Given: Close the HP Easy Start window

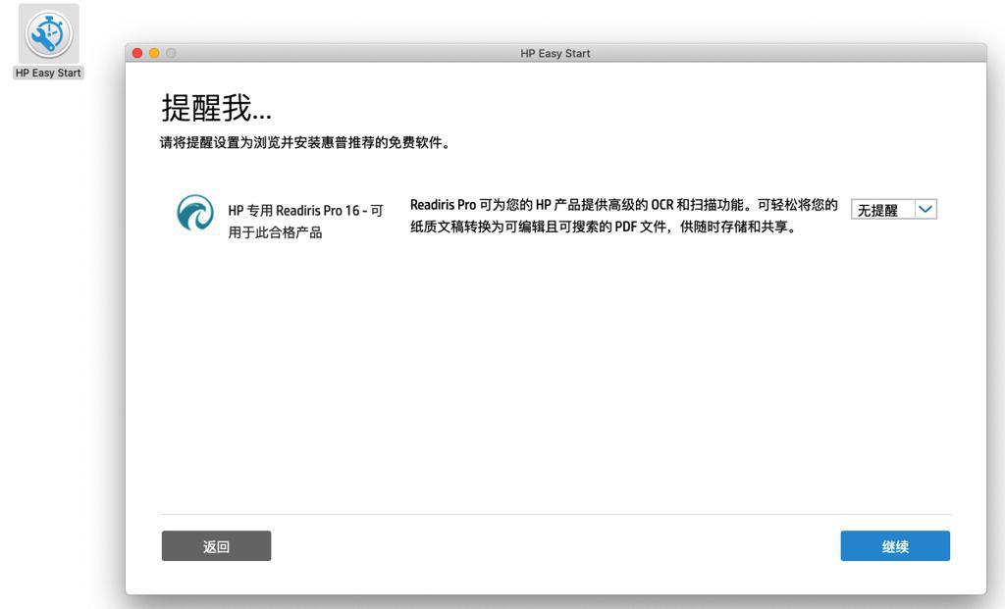Looking at the screenshot, I should pyautogui.click(x=137, y=53).
